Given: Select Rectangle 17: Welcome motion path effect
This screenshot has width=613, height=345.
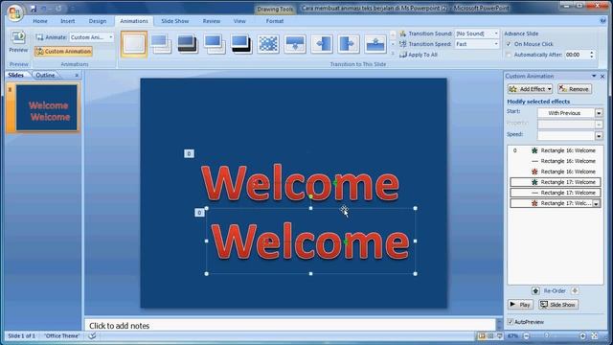Looking at the screenshot, I should [556, 193].
